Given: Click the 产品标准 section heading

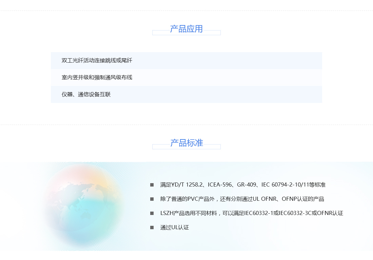Looking at the screenshot, I should click(x=186, y=143).
